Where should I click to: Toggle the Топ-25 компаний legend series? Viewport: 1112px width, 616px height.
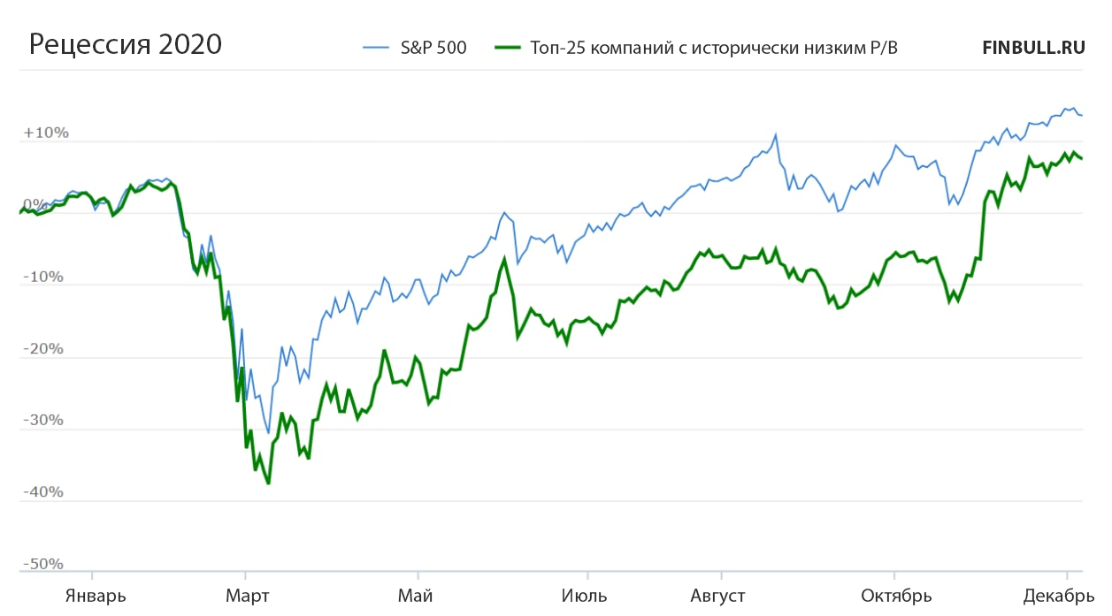[712, 49]
